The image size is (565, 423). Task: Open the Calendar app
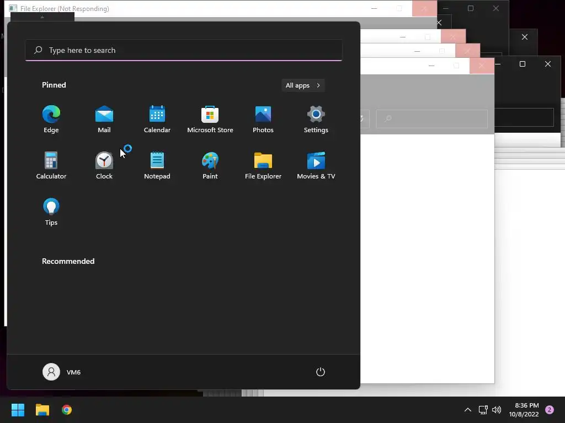click(157, 120)
